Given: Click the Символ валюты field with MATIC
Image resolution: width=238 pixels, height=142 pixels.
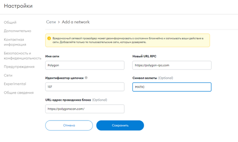Looking at the screenshot, I should [x=172, y=87].
